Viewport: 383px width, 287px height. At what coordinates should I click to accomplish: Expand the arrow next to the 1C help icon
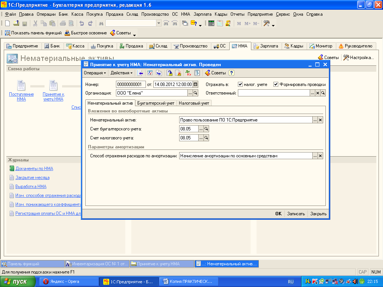[x=200, y=25]
